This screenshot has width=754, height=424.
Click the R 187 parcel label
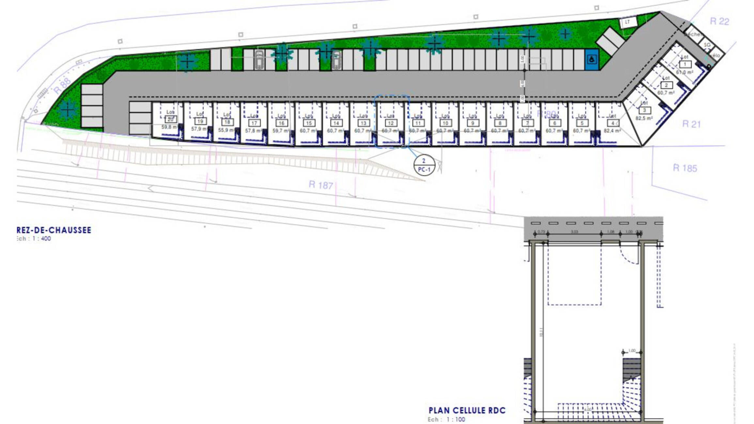click(x=320, y=185)
